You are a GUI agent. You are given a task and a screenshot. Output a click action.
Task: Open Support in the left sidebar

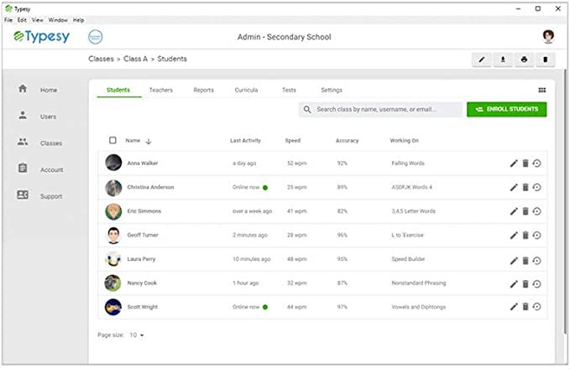[50, 196]
